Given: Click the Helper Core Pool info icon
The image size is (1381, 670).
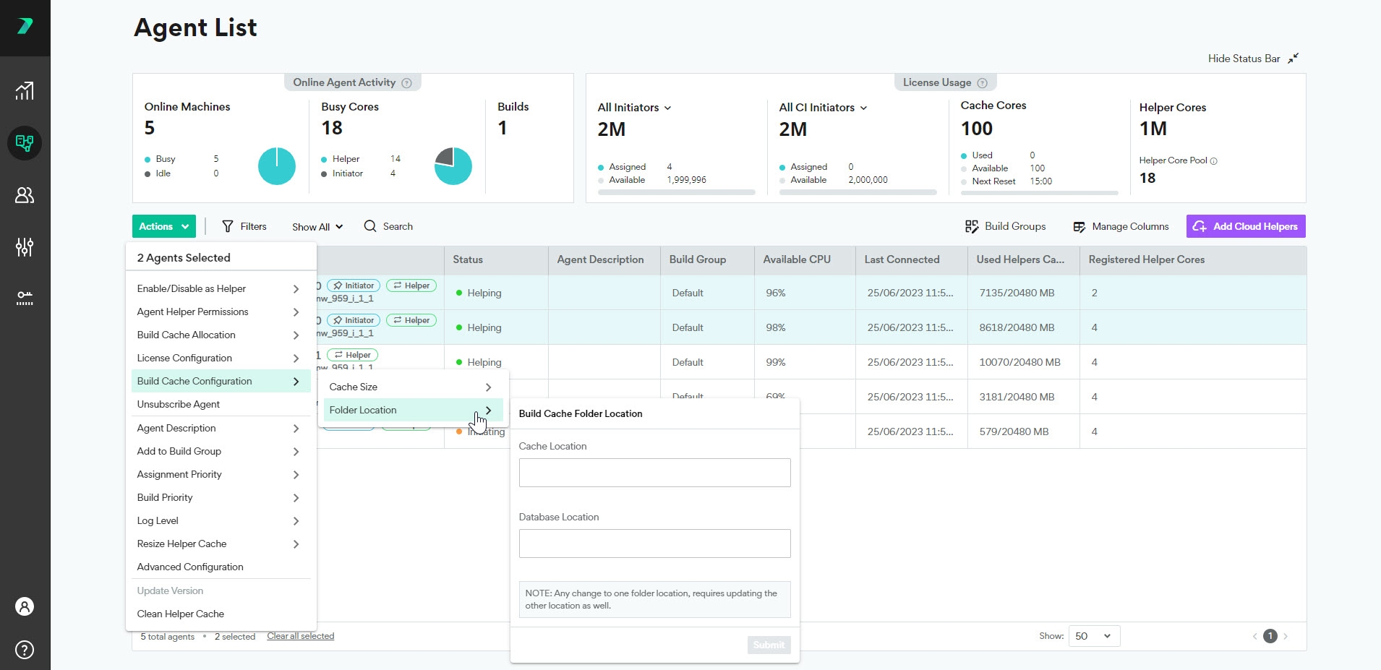Looking at the screenshot, I should click(1213, 161).
